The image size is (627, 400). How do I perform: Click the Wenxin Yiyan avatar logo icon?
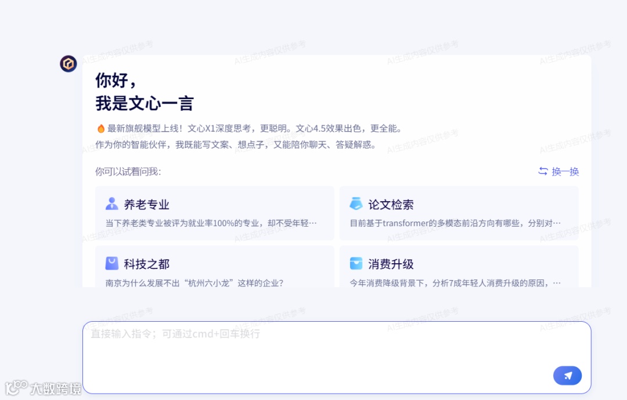click(69, 63)
